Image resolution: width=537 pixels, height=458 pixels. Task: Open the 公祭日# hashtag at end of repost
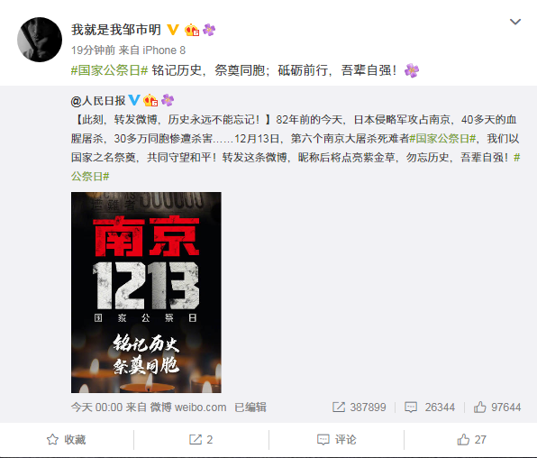point(90,176)
